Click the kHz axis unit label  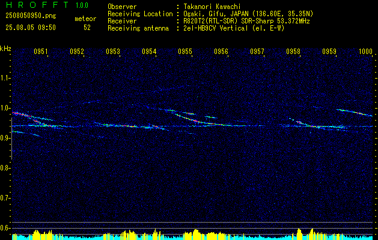[5, 49]
